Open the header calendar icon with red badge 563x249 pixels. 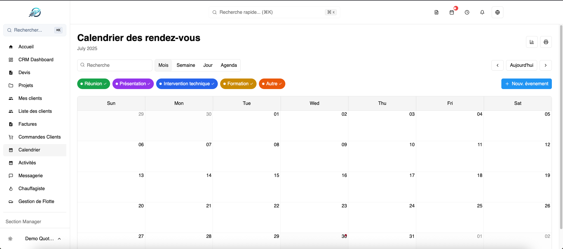coord(452,12)
